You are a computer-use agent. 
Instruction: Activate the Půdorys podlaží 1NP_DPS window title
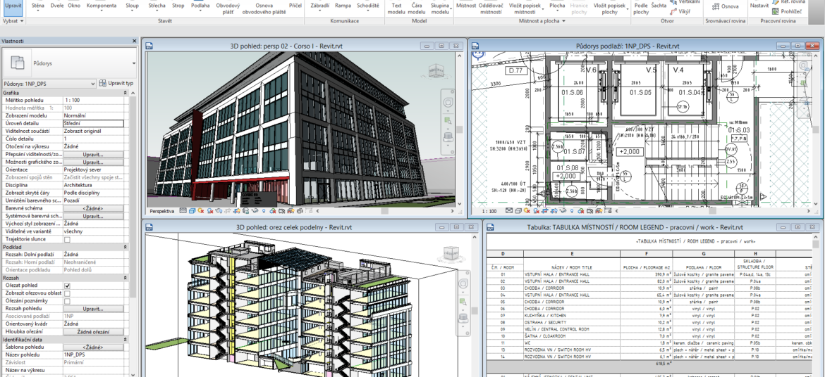coord(627,46)
